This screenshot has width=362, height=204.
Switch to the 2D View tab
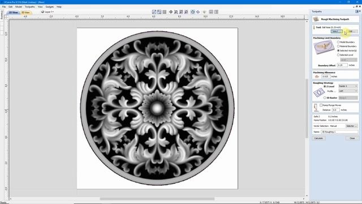pos(13,12)
